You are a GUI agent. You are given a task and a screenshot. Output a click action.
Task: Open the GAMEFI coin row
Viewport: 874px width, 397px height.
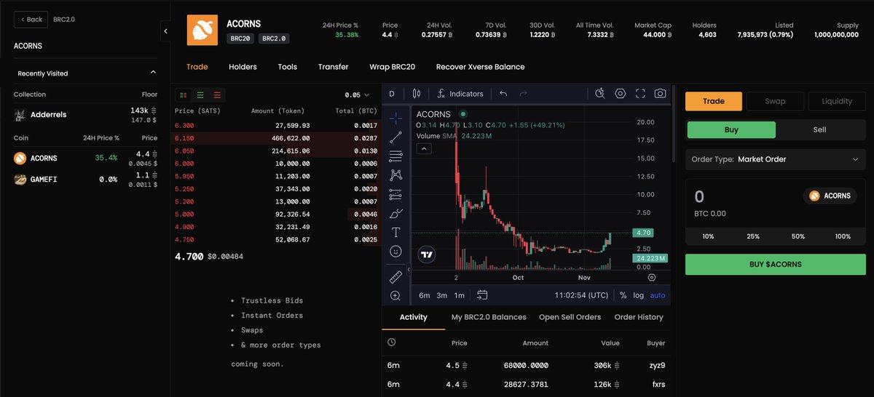click(85, 179)
